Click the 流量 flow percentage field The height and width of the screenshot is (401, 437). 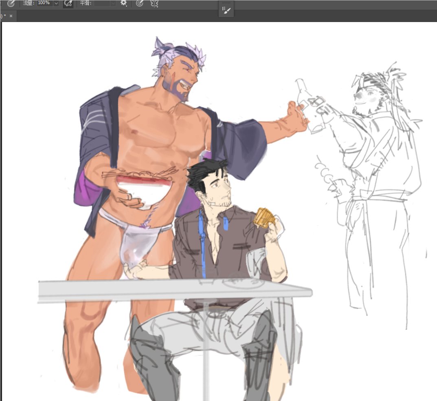[x=44, y=3]
